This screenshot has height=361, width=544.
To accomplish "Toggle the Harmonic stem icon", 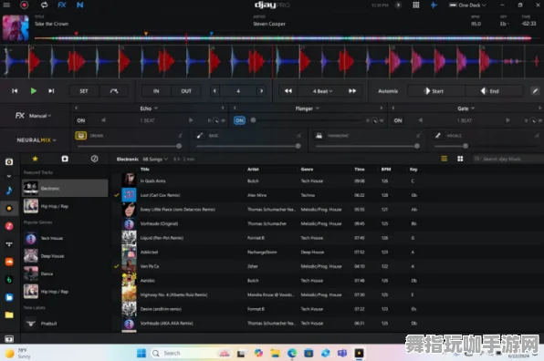I will tap(319, 136).
